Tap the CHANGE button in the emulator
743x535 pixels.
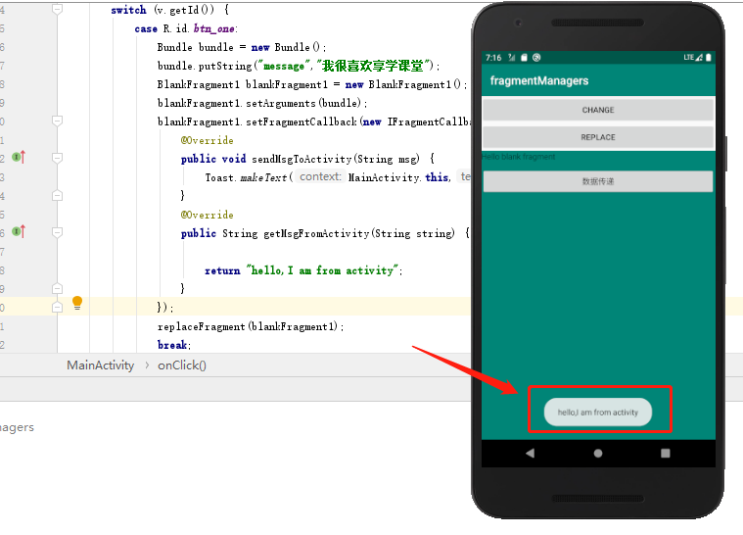coord(598,110)
